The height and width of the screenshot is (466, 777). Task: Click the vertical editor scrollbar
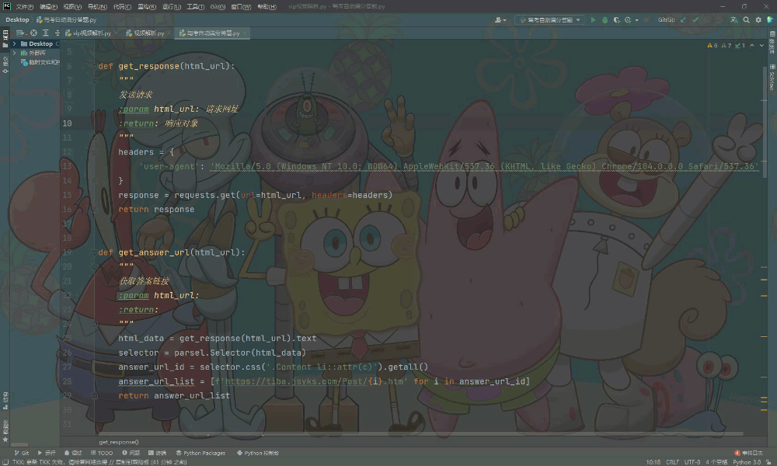(765, 121)
